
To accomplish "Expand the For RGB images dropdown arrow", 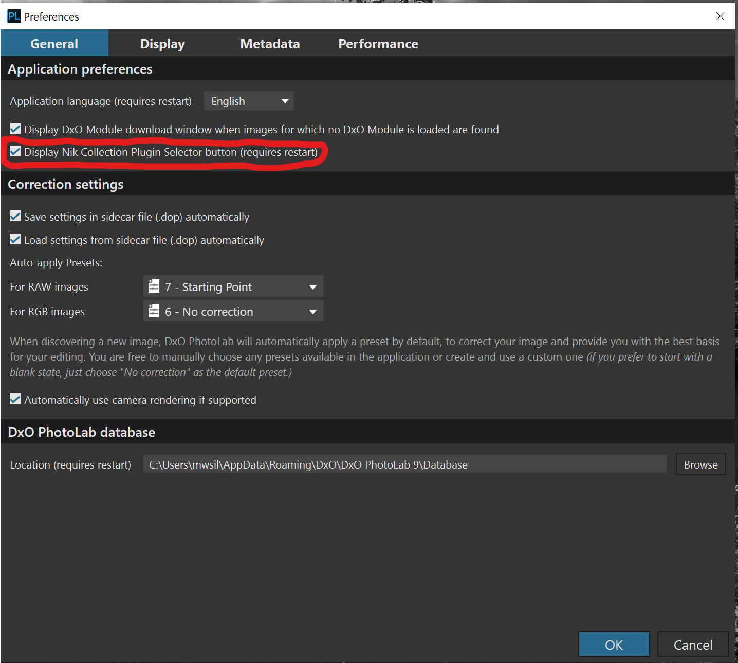I will tap(312, 311).
